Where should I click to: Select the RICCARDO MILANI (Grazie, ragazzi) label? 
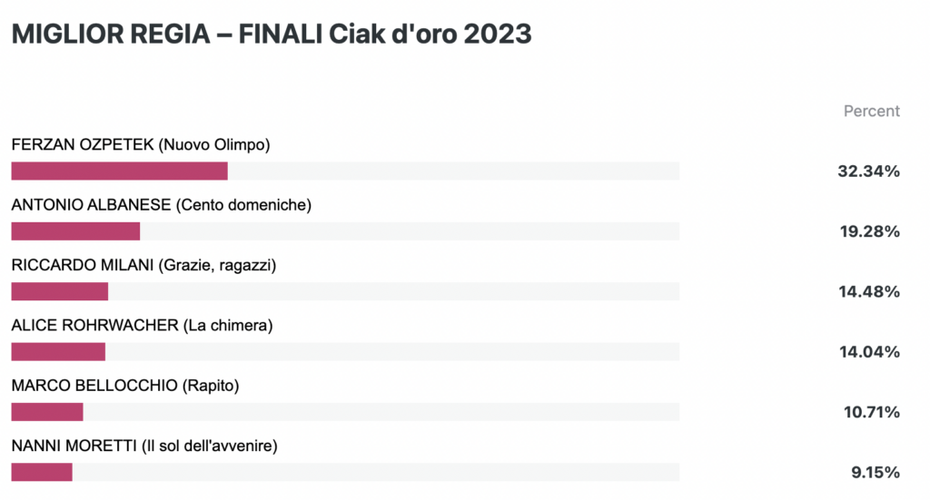pyautogui.click(x=143, y=265)
